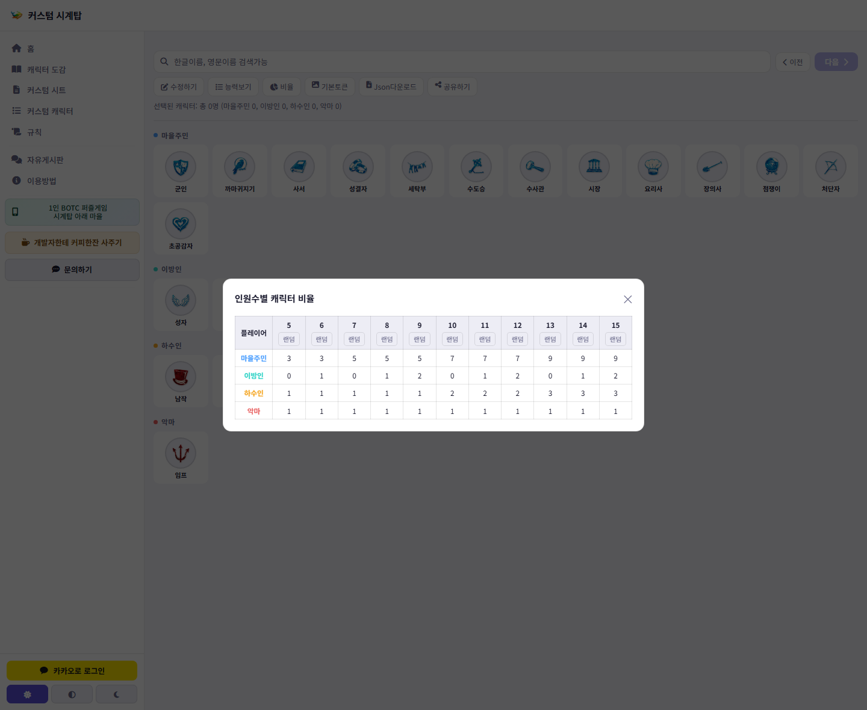The height and width of the screenshot is (710, 867).
Task: Click the 이전 navigation button
Action: 792,62
